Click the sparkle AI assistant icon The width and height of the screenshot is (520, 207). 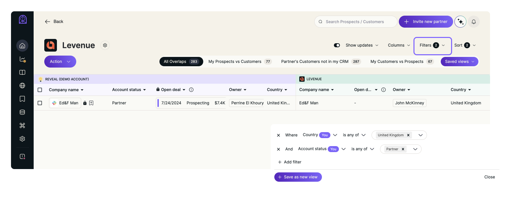460,22
